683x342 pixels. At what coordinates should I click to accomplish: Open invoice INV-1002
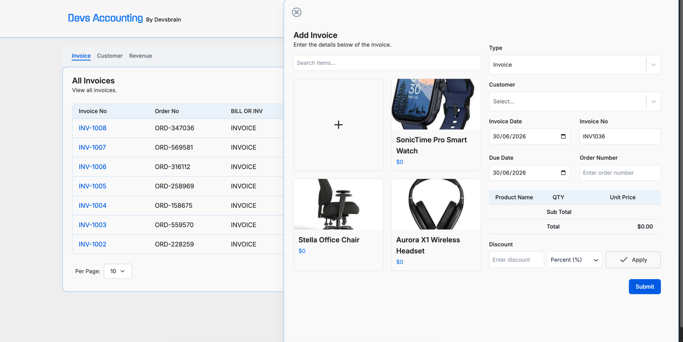[x=92, y=244]
